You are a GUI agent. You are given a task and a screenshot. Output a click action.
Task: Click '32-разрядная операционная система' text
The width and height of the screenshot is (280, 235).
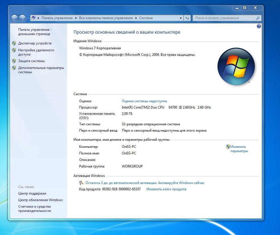pyautogui.click(x=151, y=124)
